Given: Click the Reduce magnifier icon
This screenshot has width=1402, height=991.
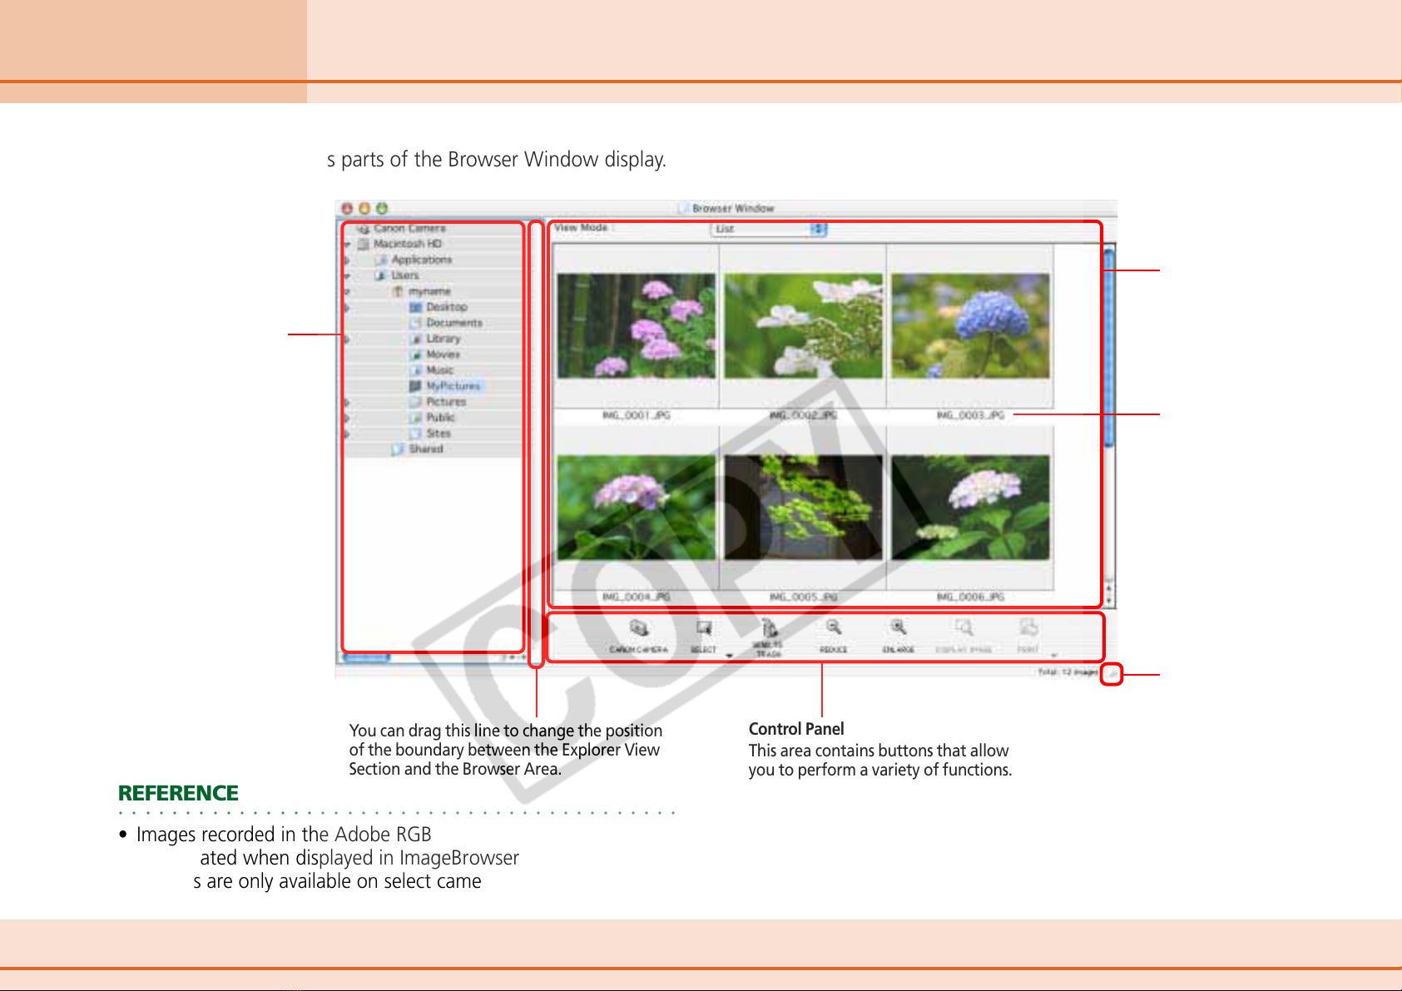Looking at the screenshot, I should pyautogui.click(x=833, y=627).
